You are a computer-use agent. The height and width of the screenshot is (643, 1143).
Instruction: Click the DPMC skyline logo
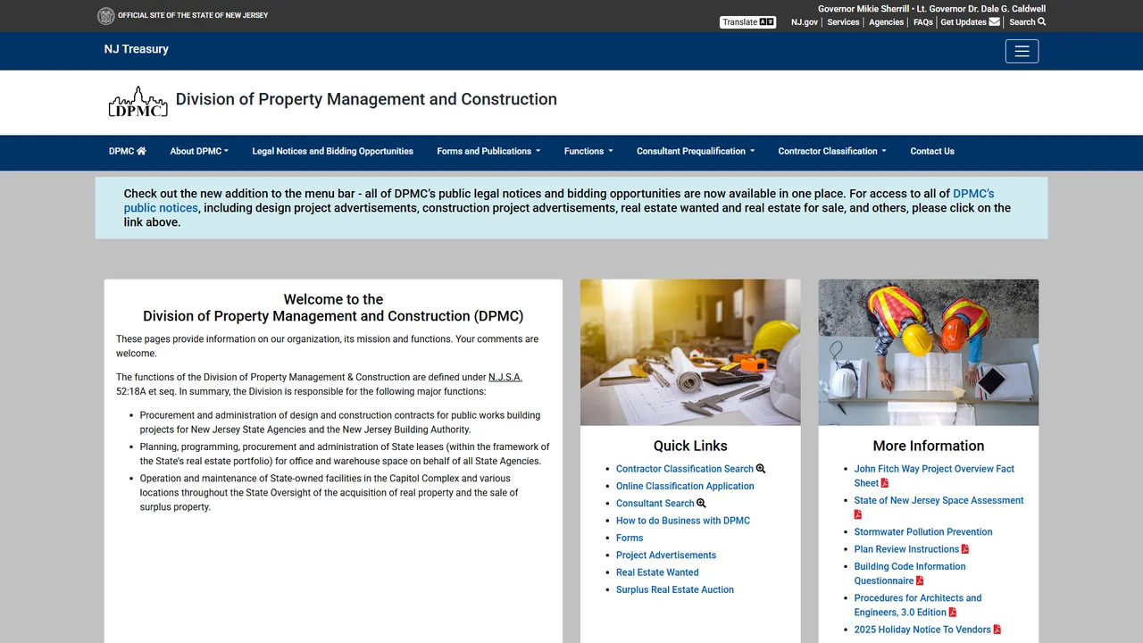[x=138, y=102]
